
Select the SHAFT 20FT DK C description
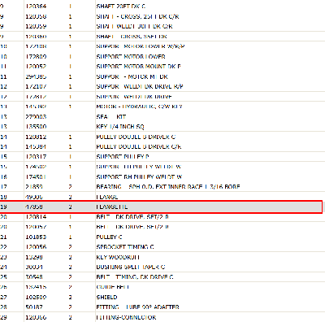[x=121, y=7]
